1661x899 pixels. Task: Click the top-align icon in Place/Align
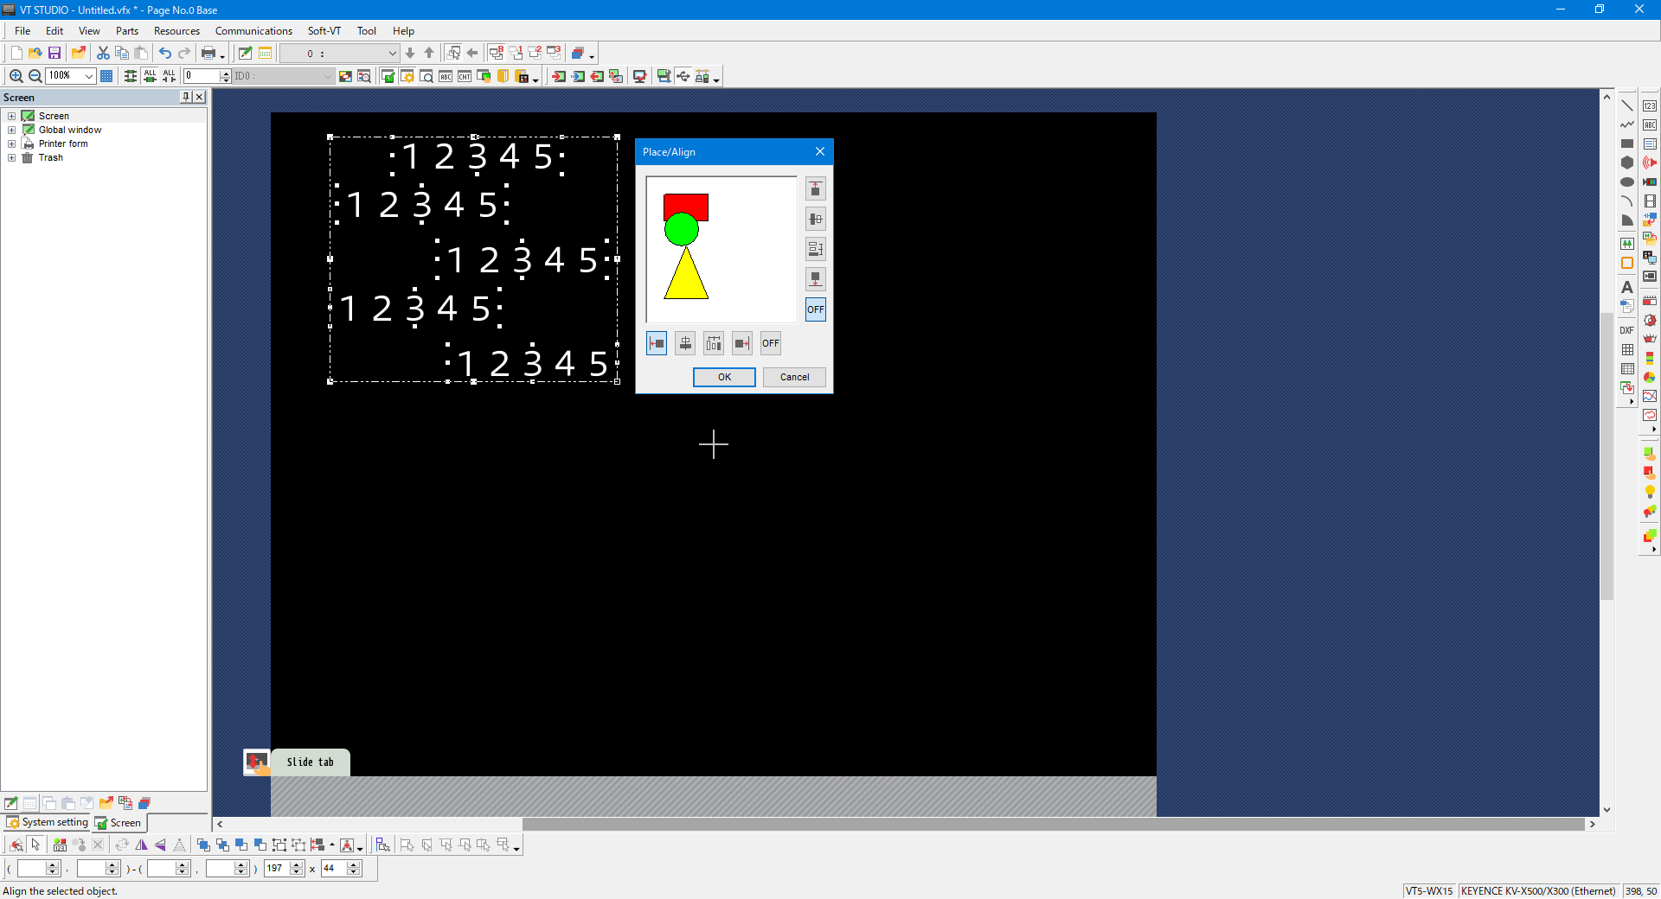point(815,189)
